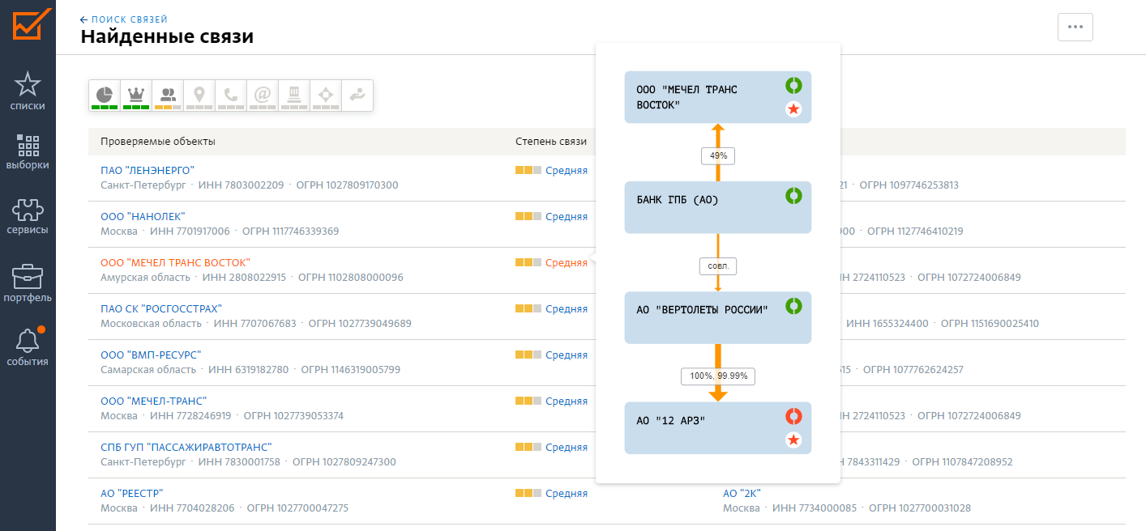This screenshot has height=531, width=1146.
Task: Click ОГРН 1027700031028 in АО 2К row
Action: [x=920, y=508]
